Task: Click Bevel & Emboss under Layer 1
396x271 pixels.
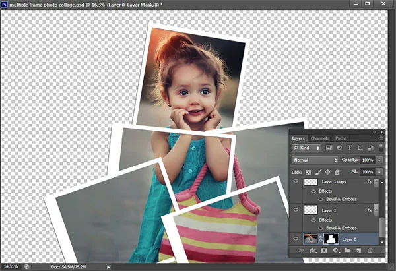Action: [341, 228]
